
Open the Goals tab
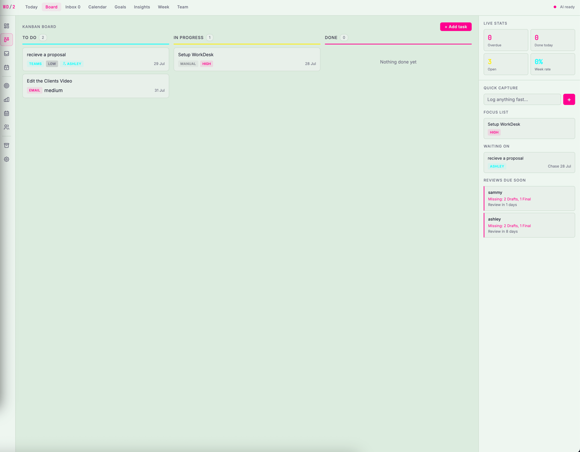[x=120, y=7]
